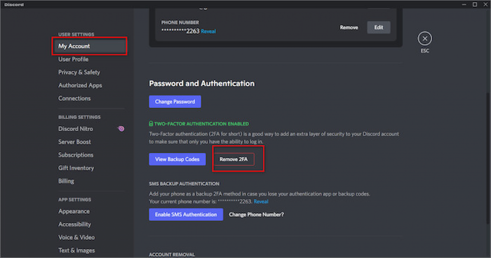Click the Change Password button
Viewport: 491px width, 258px height.
point(175,102)
